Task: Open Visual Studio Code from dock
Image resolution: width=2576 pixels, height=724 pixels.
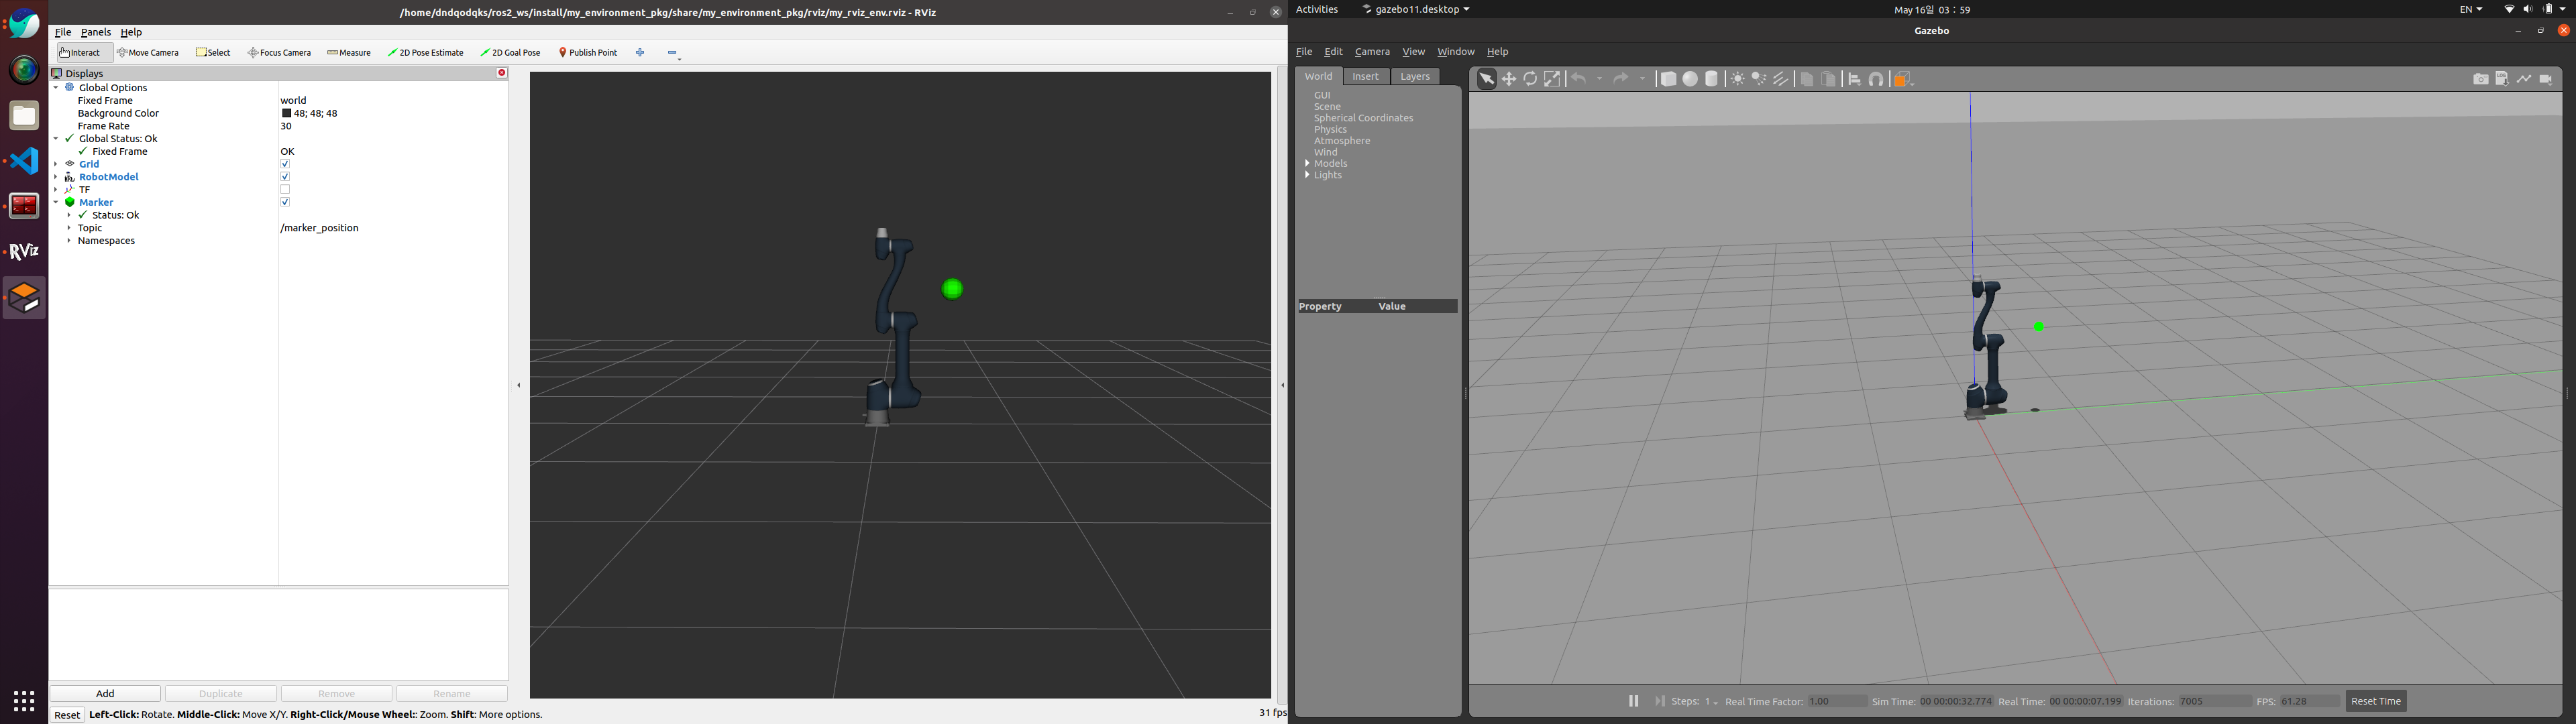Action: 24,161
